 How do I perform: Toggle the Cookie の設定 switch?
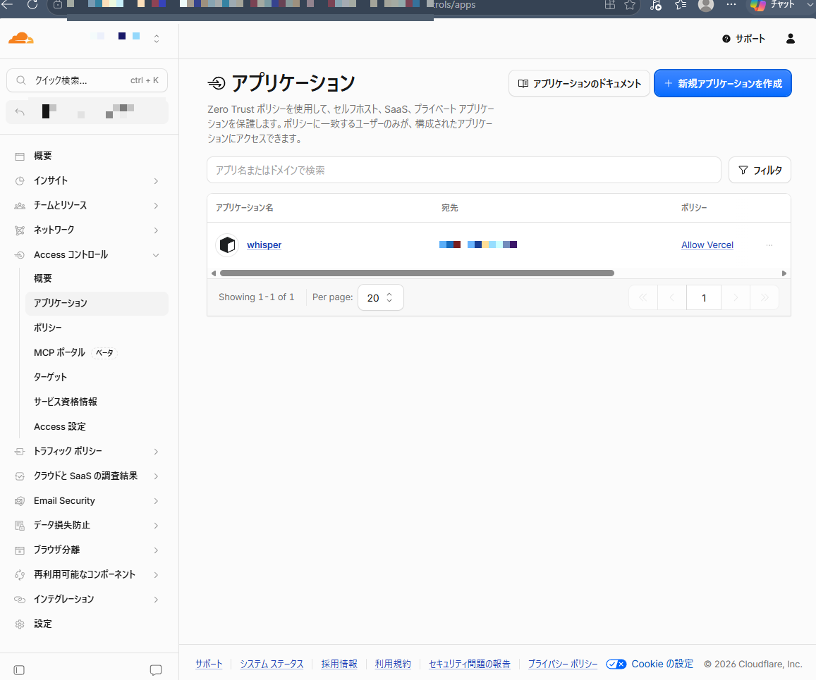click(x=616, y=664)
